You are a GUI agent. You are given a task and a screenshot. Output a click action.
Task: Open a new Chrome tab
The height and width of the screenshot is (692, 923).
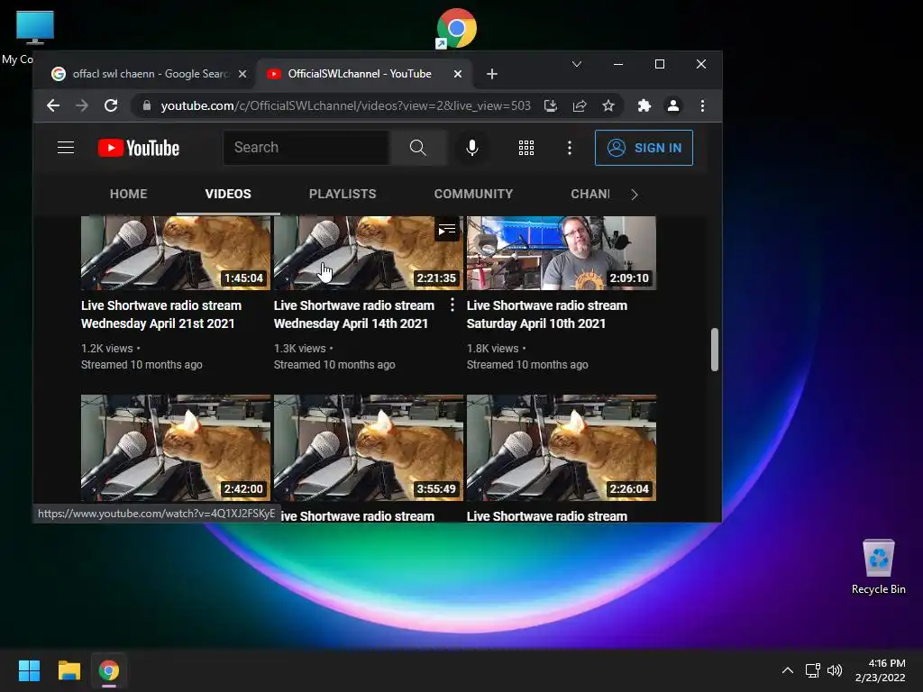492,74
